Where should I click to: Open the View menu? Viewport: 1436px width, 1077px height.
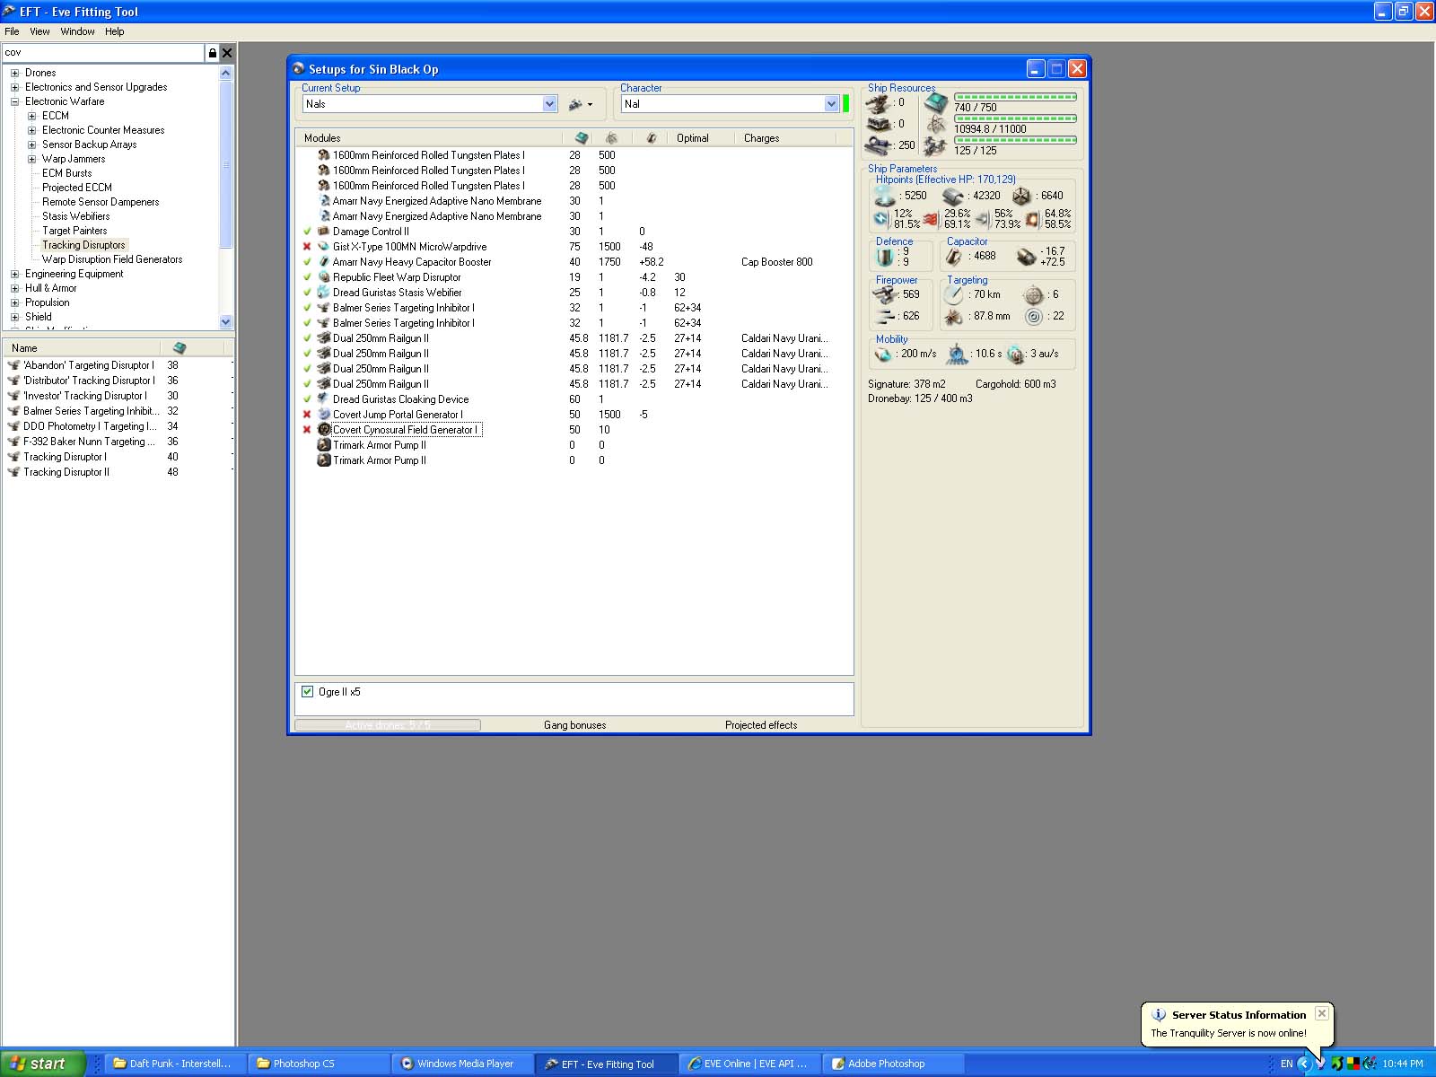pyautogui.click(x=39, y=31)
